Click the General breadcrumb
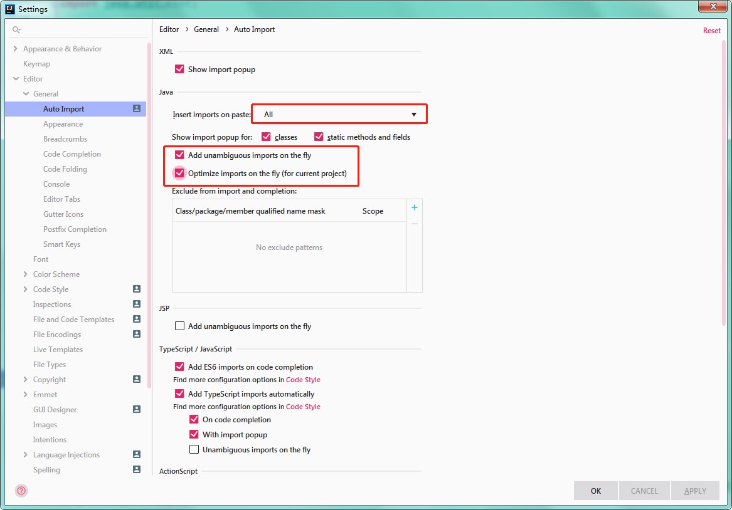Image resolution: width=732 pixels, height=510 pixels. click(206, 29)
